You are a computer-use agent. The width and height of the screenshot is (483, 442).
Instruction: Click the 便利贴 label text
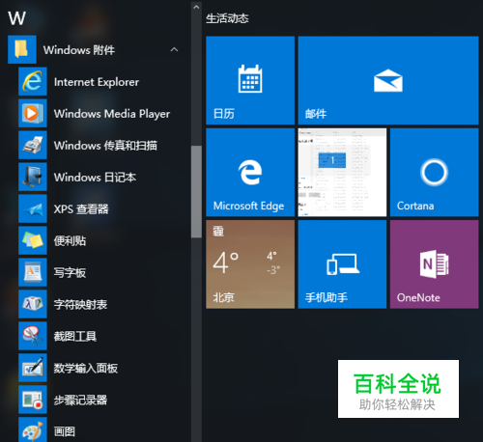click(x=70, y=241)
